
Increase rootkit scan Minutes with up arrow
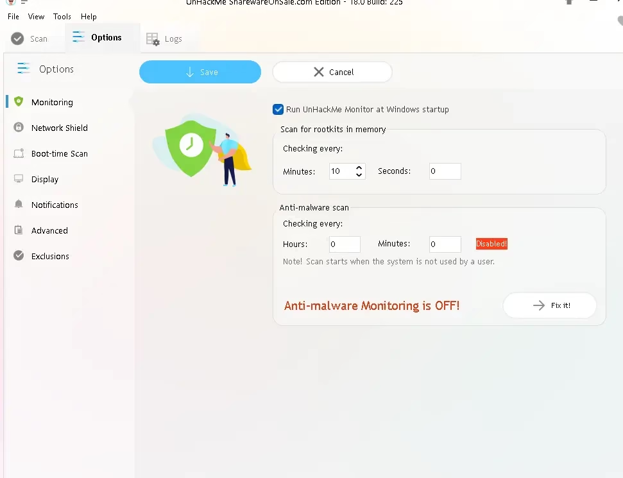(x=359, y=168)
